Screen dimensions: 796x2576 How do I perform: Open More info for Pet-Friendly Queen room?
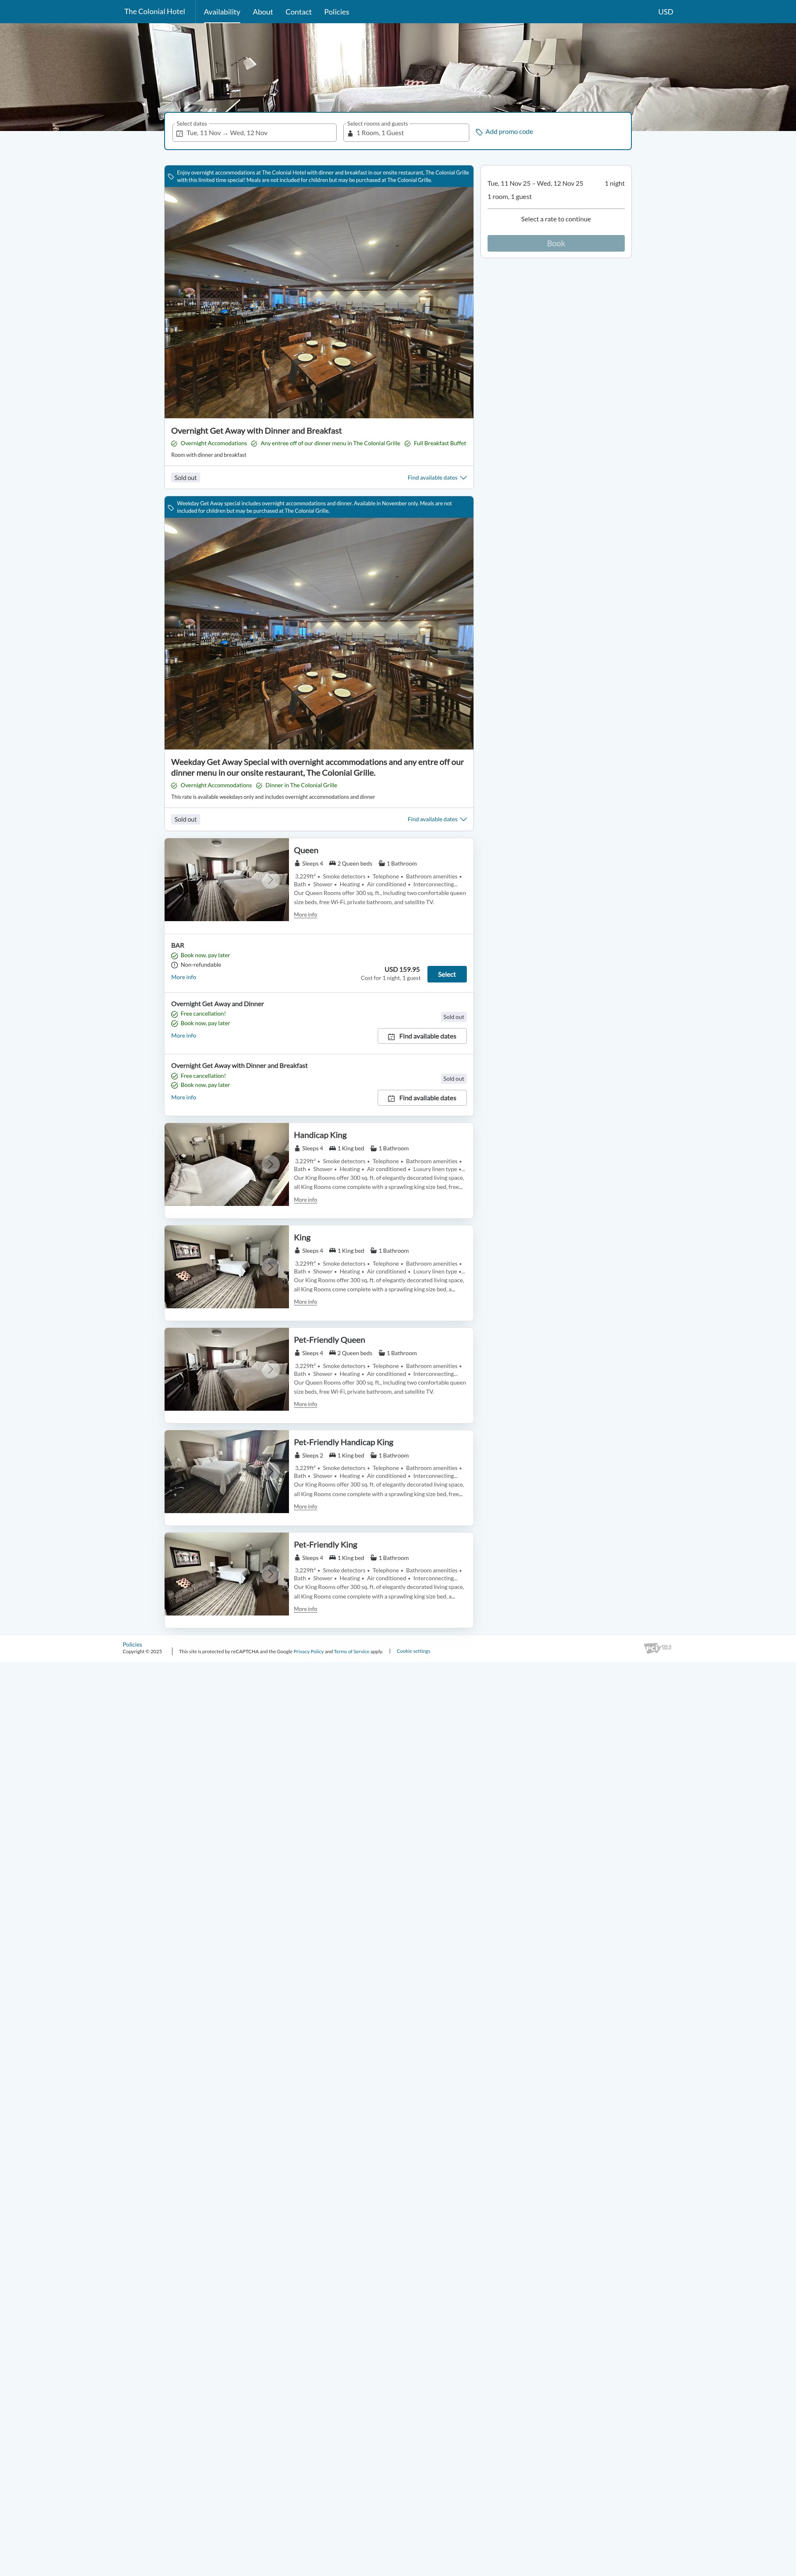click(x=305, y=1404)
